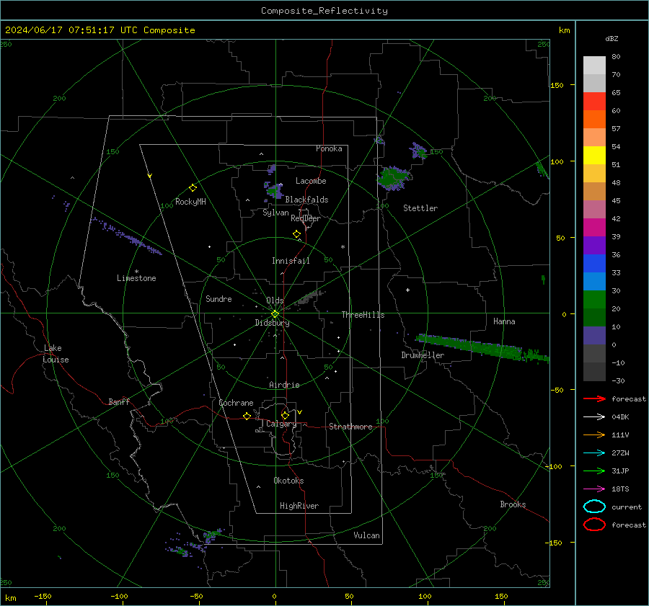
Task: Click the Vulcan city label
Action: pos(366,535)
